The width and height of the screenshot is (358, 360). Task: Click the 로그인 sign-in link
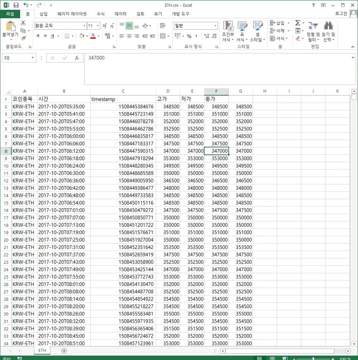click(x=341, y=14)
